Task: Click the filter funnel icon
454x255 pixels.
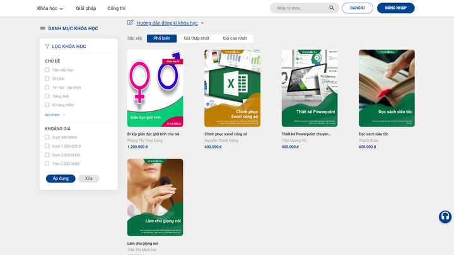Action: tap(47, 47)
